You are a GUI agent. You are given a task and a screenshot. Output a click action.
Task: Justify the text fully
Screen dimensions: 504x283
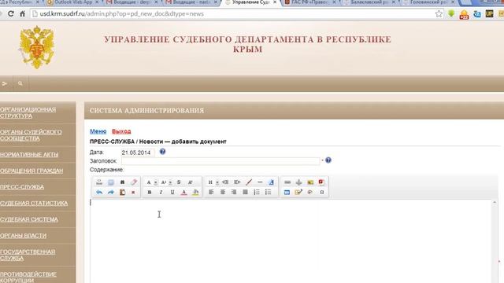pos(245,192)
